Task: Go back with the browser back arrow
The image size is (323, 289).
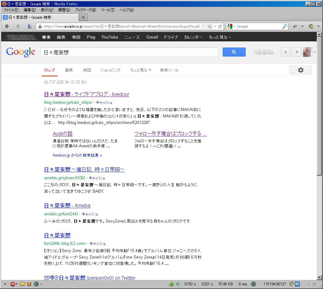Action: [x=7, y=26]
